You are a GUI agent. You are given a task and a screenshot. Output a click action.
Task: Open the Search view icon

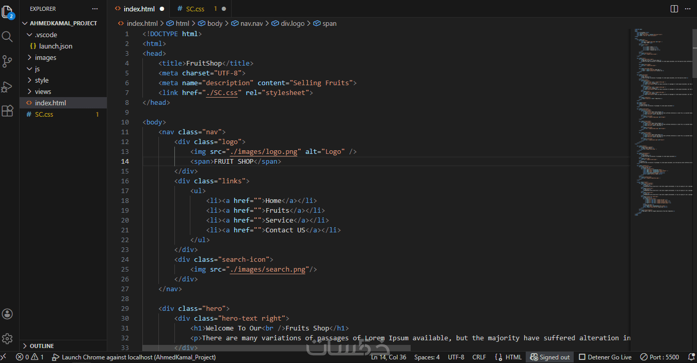7,36
